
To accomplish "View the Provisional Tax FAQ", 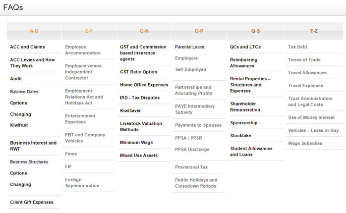I will tap(191, 167).
